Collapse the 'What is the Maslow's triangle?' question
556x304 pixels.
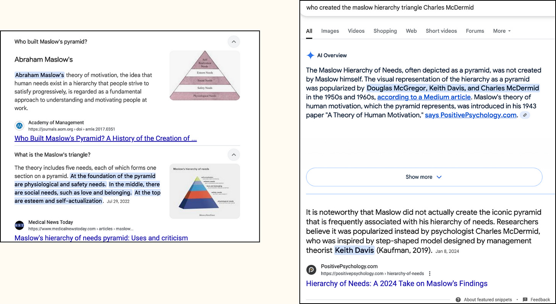click(x=234, y=155)
